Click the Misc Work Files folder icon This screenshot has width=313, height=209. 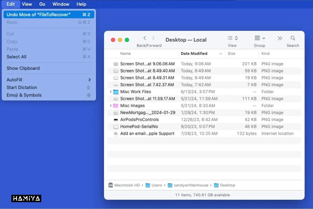pyautogui.click(x=116, y=92)
